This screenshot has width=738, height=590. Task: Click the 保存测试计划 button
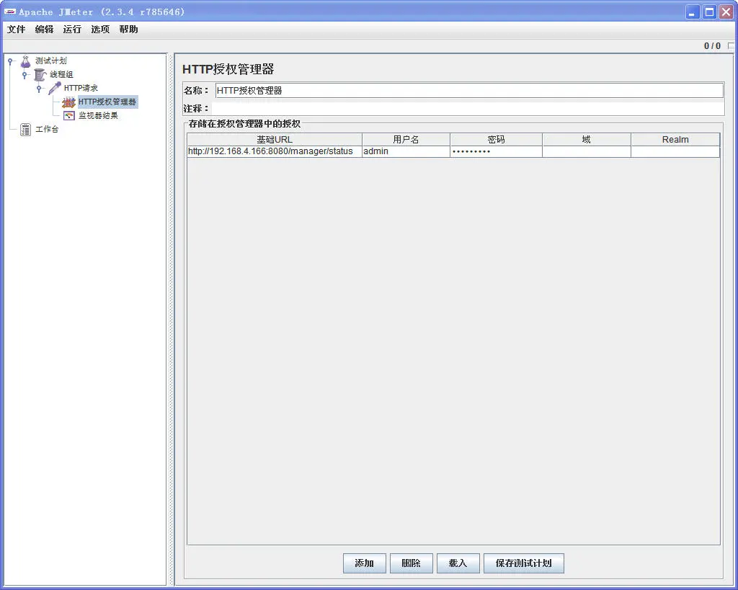coord(523,563)
